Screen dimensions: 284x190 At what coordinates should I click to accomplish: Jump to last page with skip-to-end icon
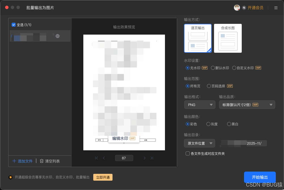[x=152, y=158]
